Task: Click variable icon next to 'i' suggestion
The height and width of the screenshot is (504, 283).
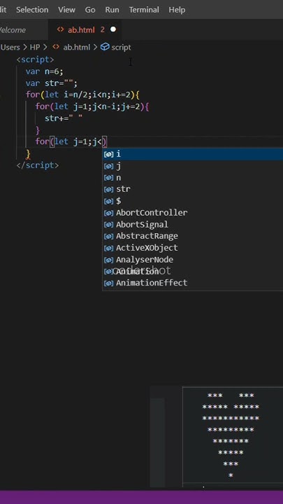Action: 109,154
